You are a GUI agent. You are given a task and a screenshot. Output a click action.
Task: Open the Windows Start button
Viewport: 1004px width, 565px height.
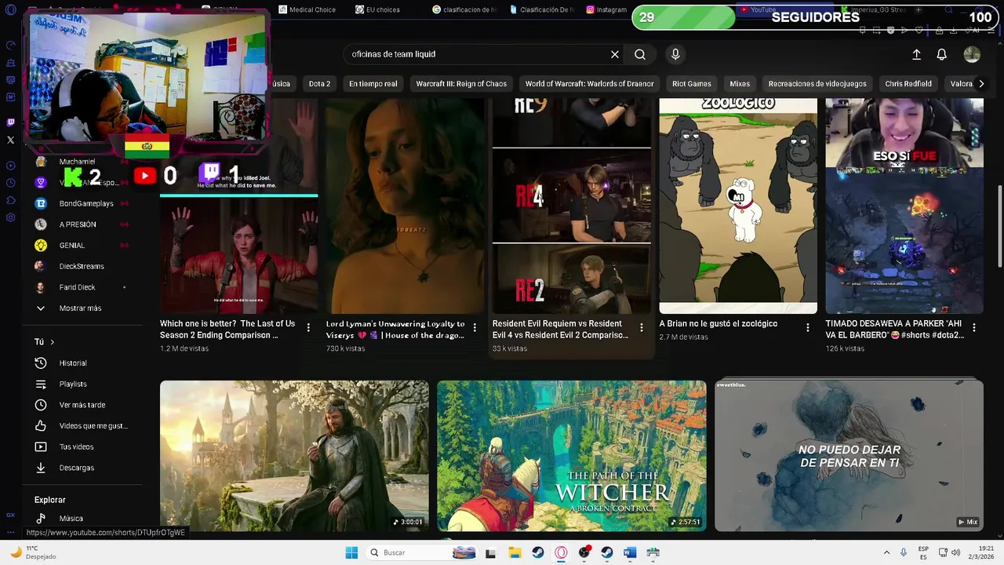pos(351,552)
